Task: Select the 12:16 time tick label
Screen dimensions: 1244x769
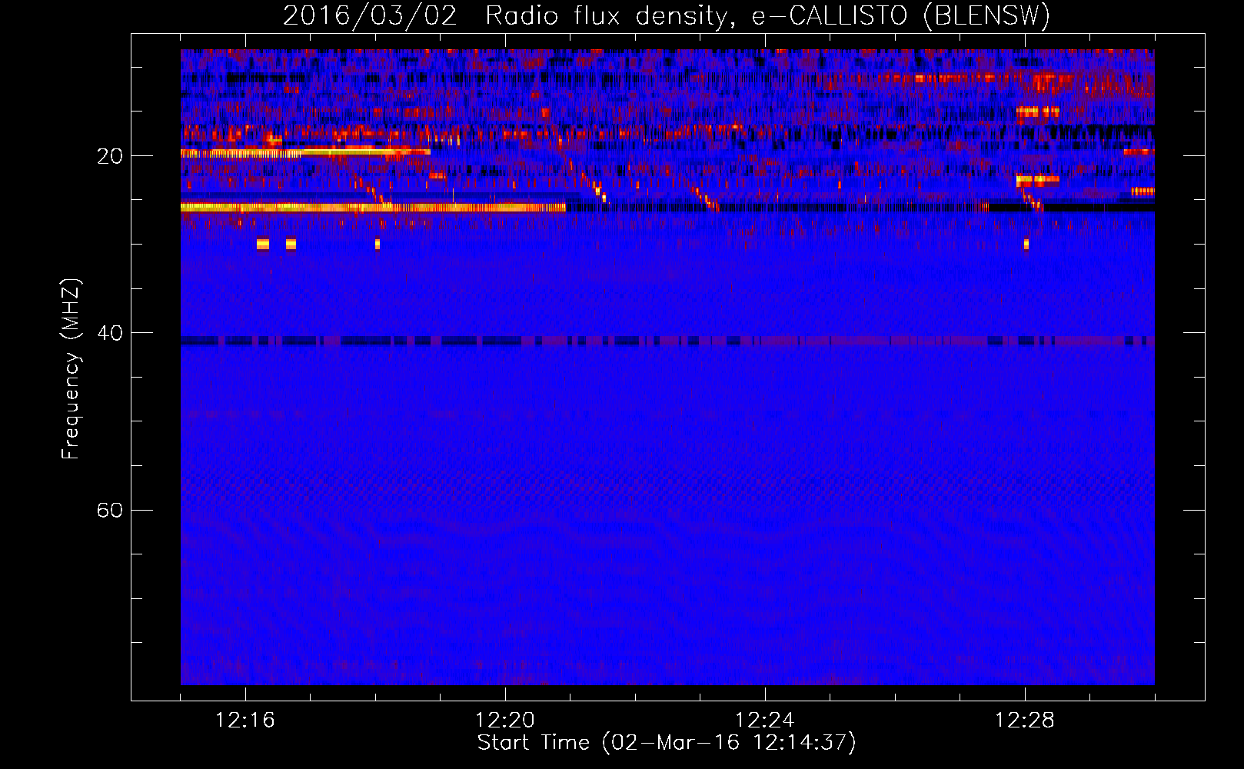Action: pyautogui.click(x=245, y=721)
